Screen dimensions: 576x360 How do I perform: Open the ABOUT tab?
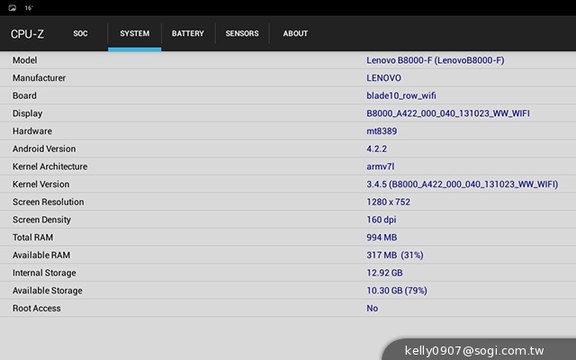tap(295, 34)
